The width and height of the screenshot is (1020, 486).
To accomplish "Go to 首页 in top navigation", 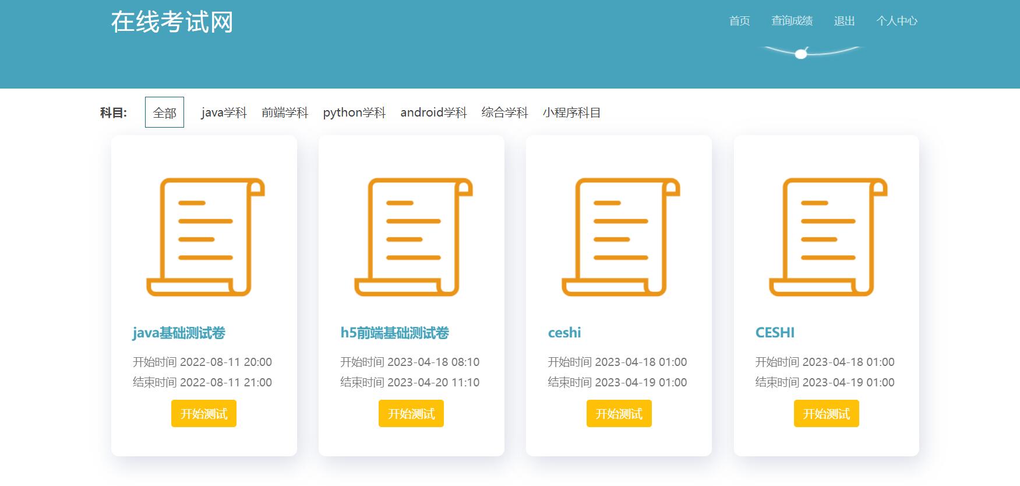I will (740, 21).
